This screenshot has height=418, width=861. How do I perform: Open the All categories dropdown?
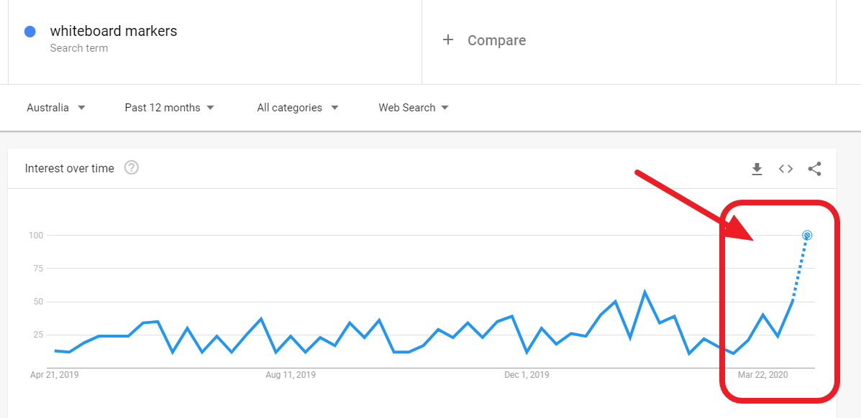[298, 108]
